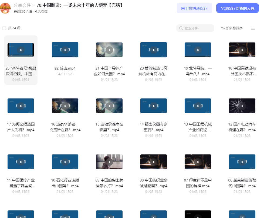
Task: Toggle the select-all circle beside 共 24 项
Action: coord(4,28)
